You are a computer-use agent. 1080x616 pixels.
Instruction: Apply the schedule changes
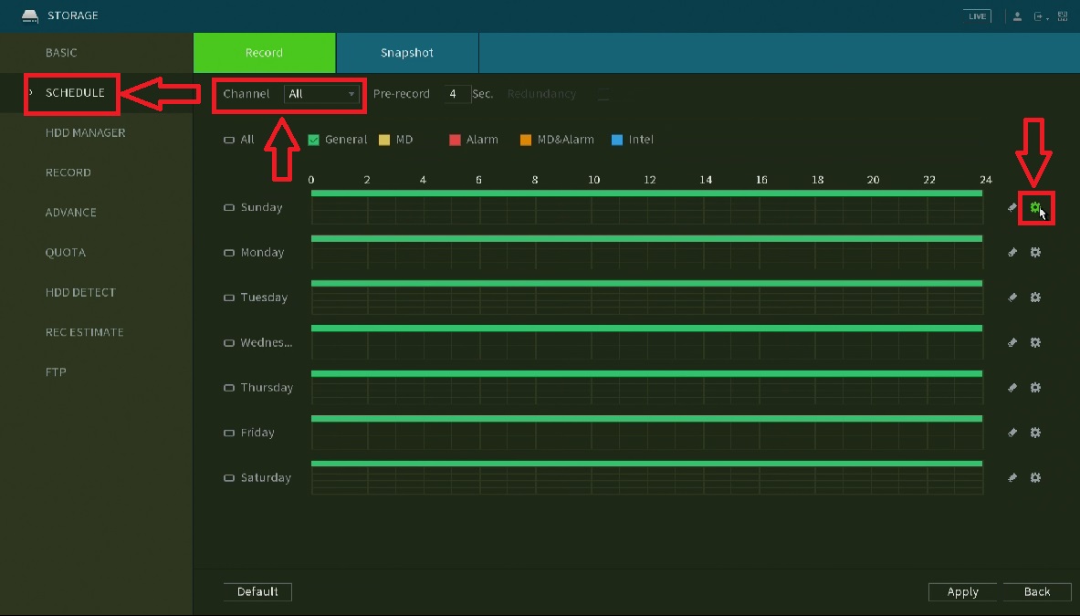pyautogui.click(x=962, y=591)
